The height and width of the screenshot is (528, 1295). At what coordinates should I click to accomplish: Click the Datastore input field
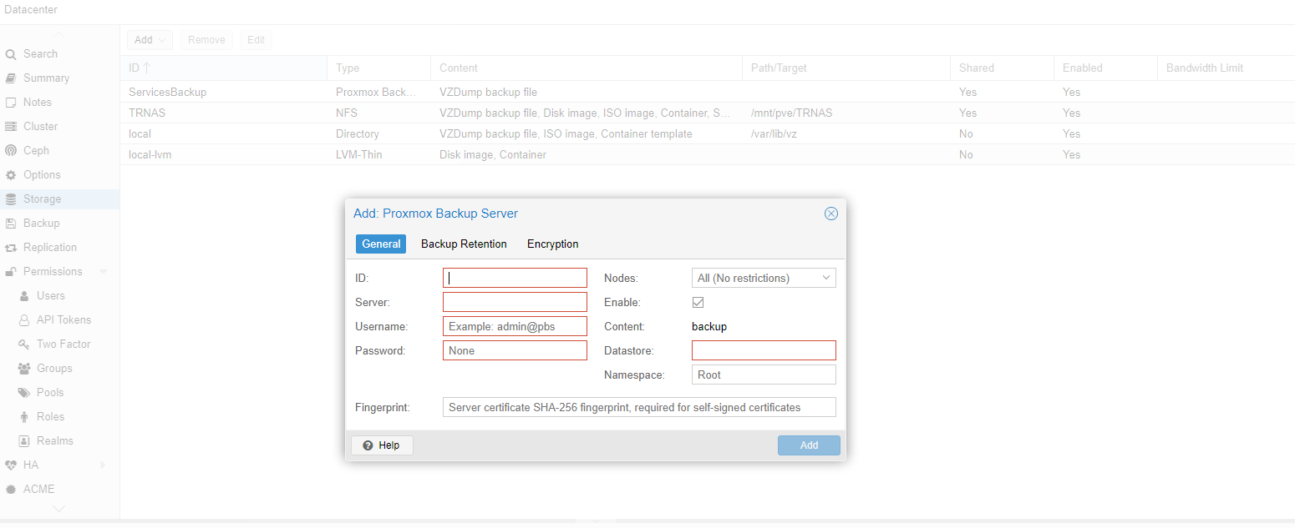click(764, 350)
